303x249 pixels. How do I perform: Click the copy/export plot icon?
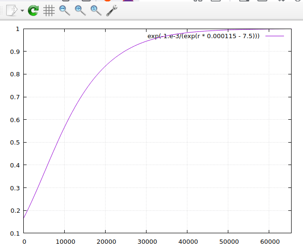coord(12,10)
